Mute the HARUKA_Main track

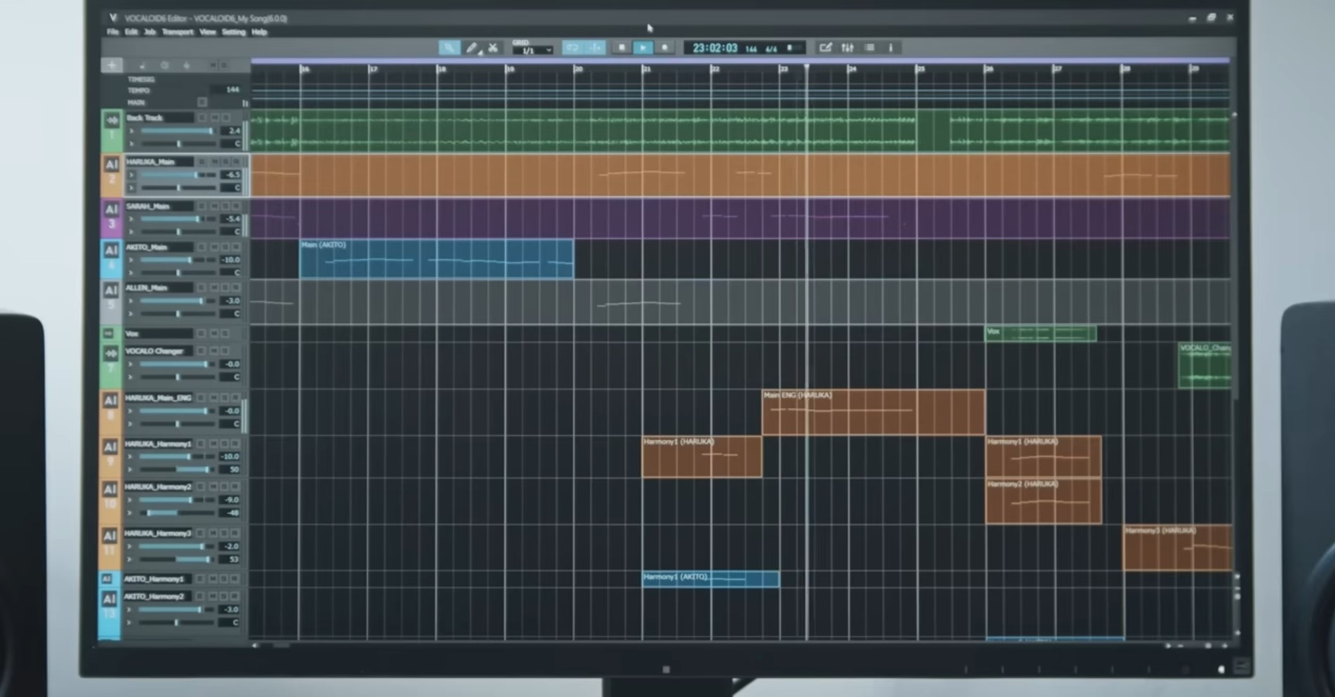pyautogui.click(x=214, y=162)
